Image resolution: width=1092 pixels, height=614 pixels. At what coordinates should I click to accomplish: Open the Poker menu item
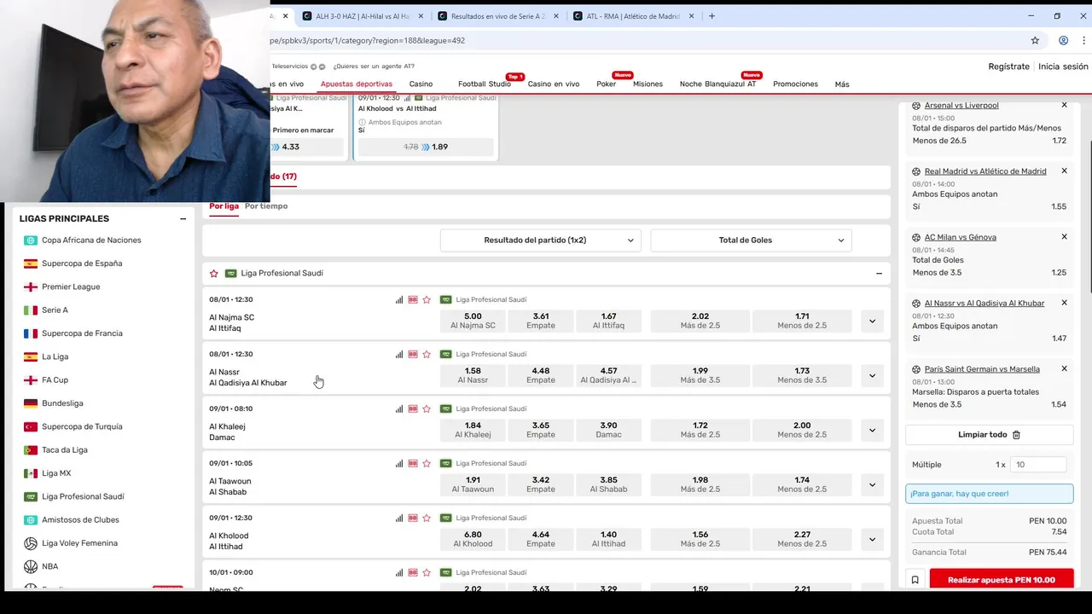click(x=606, y=84)
